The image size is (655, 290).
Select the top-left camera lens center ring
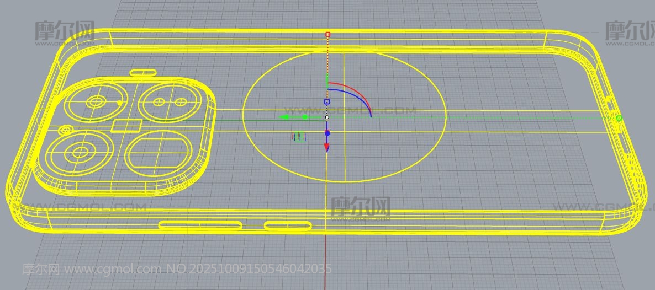pos(96,101)
